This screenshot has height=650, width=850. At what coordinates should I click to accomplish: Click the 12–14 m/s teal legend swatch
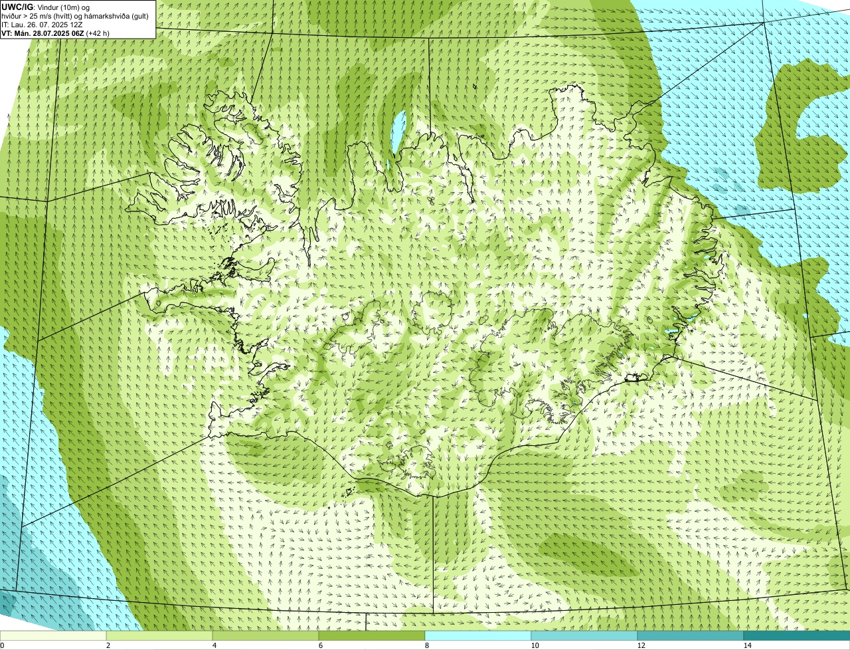691,636
